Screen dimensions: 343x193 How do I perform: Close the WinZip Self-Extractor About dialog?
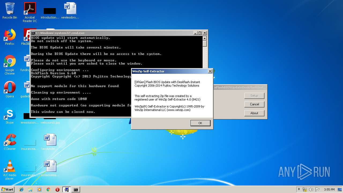pyautogui.click(x=210, y=71)
